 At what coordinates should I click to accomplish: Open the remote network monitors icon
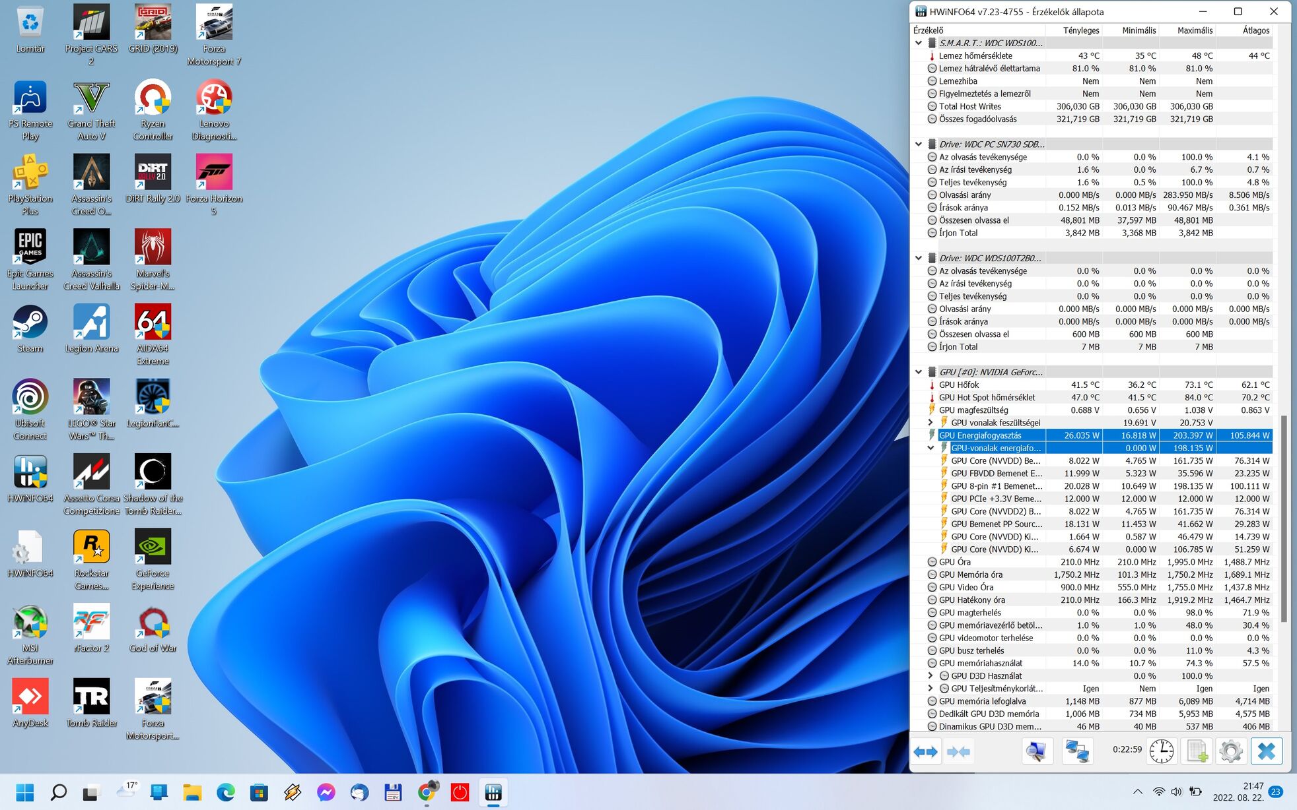[1077, 751]
